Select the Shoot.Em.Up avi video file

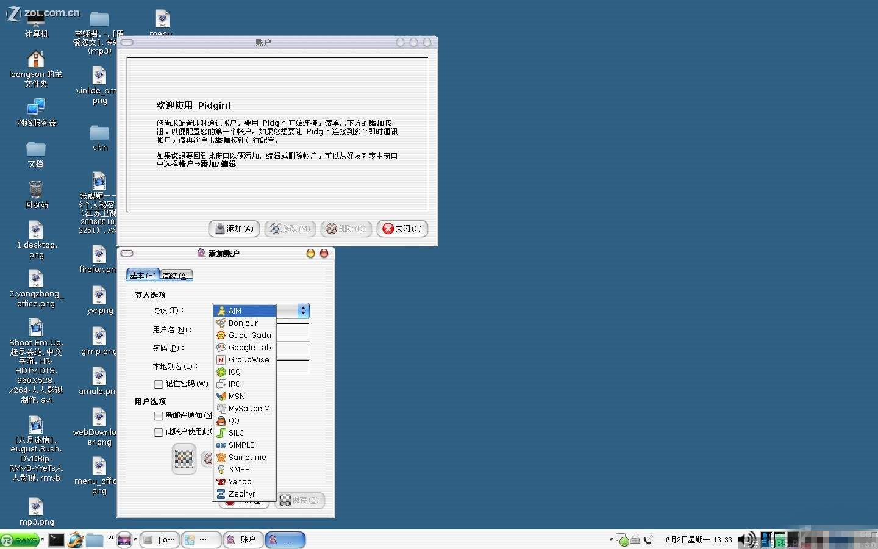(36, 361)
